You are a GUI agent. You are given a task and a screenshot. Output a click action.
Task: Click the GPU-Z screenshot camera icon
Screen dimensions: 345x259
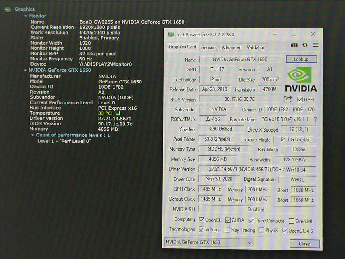(294, 45)
